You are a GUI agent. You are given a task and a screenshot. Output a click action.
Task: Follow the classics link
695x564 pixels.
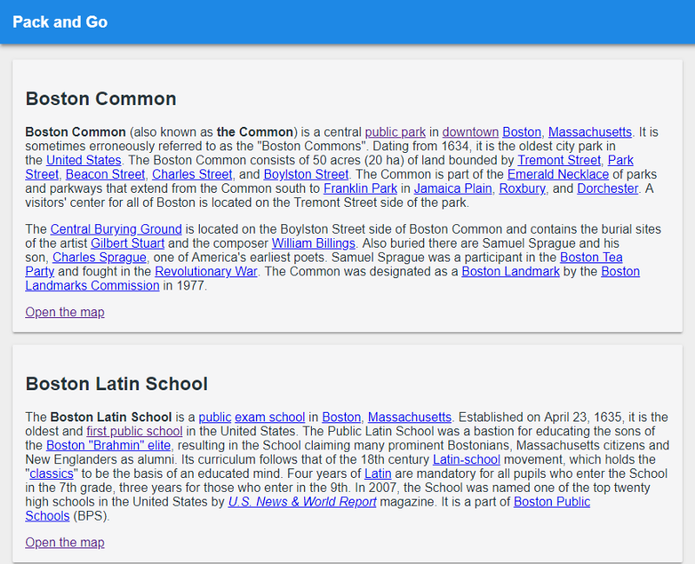pos(51,474)
